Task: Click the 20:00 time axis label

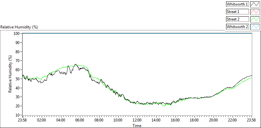Action: point(214,120)
